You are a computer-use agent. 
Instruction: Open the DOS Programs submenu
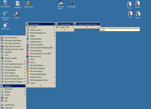click(13, 73)
